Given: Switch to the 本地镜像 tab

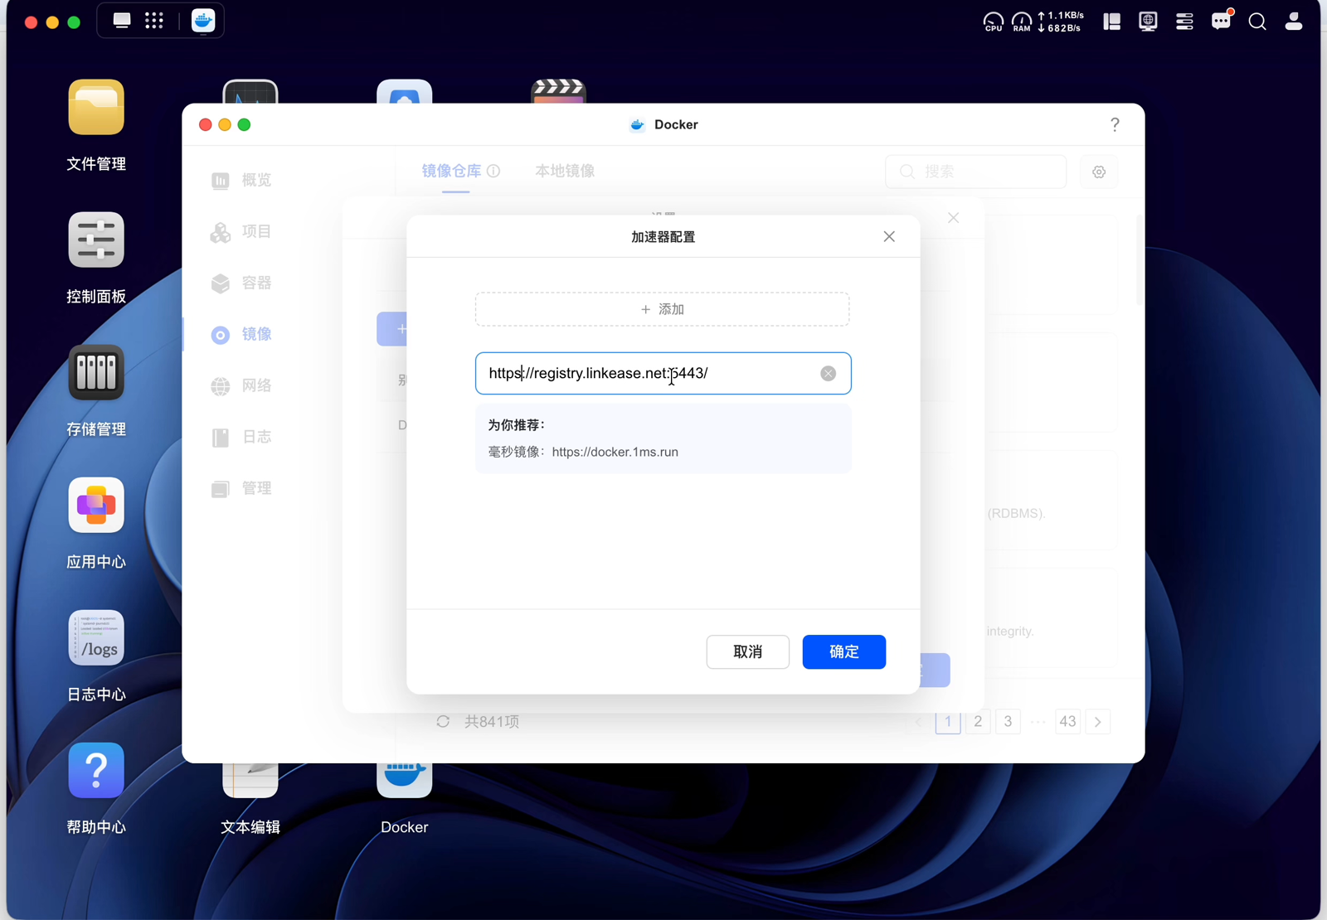Looking at the screenshot, I should [x=565, y=171].
